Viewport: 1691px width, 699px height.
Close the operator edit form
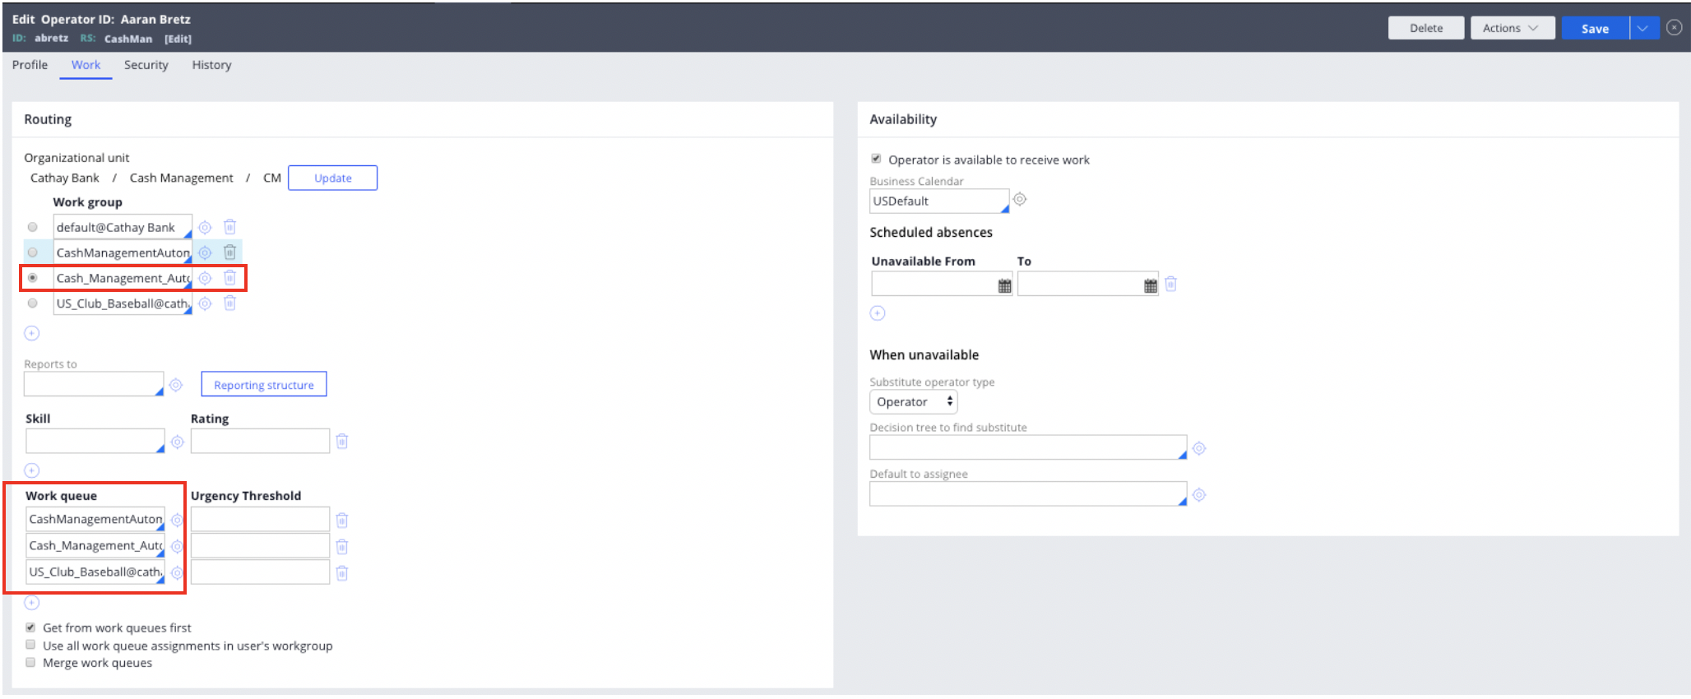(1674, 27)
